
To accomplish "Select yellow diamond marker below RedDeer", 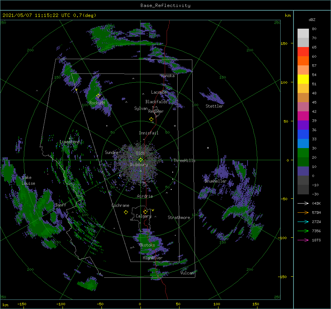I will [x=152, y=119].
